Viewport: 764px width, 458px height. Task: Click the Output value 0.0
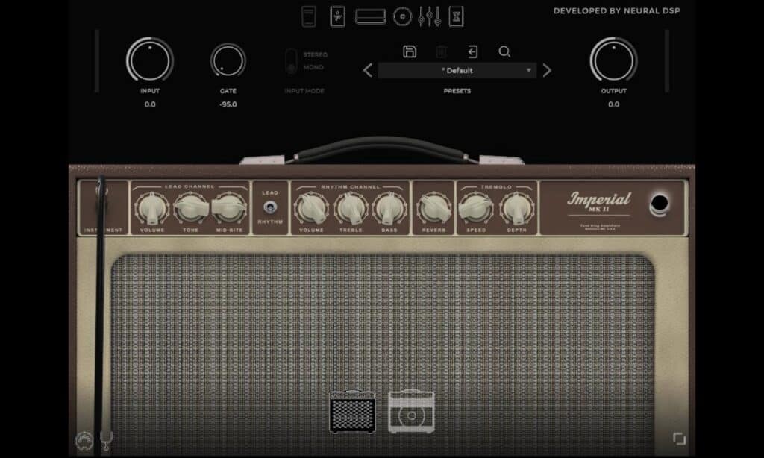(613, 104)
